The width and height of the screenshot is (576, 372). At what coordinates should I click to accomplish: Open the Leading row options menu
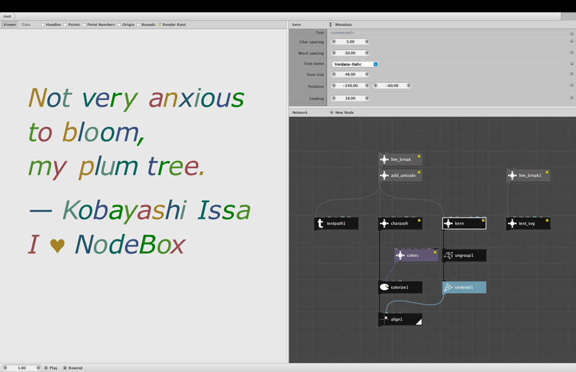571,98
